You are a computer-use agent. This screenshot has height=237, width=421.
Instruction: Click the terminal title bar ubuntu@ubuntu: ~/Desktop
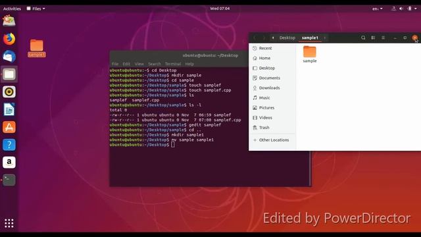tap(210, 55)
